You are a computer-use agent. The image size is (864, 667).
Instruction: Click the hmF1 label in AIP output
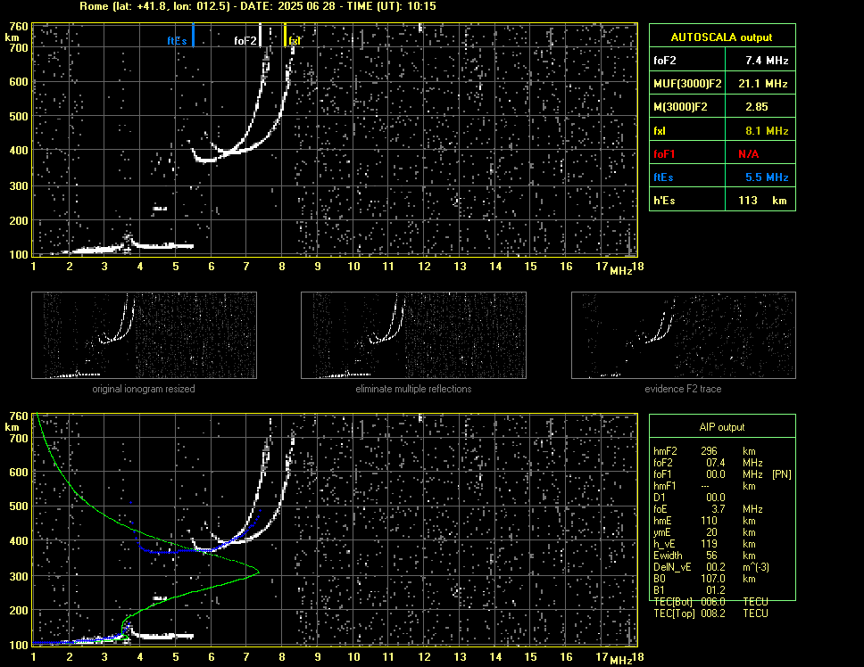(665, 486)
